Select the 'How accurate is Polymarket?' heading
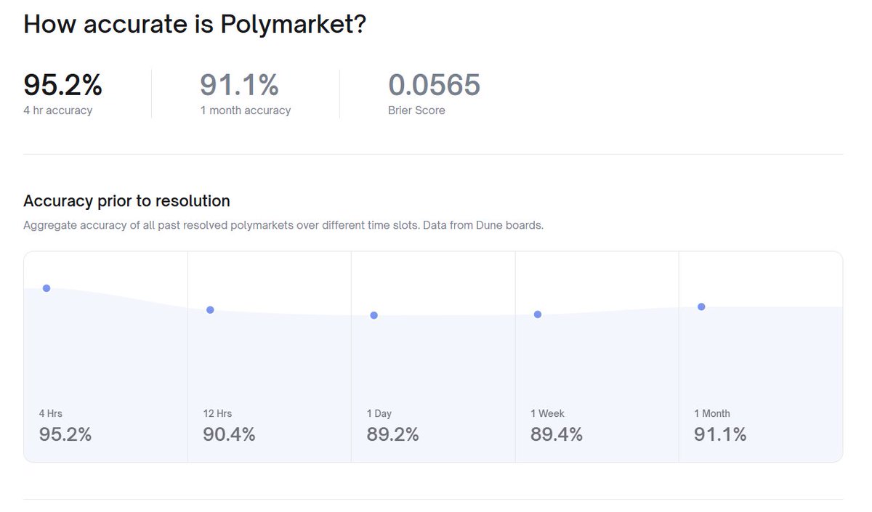This screenshot has height=512, width=872. tap(195, 24)
